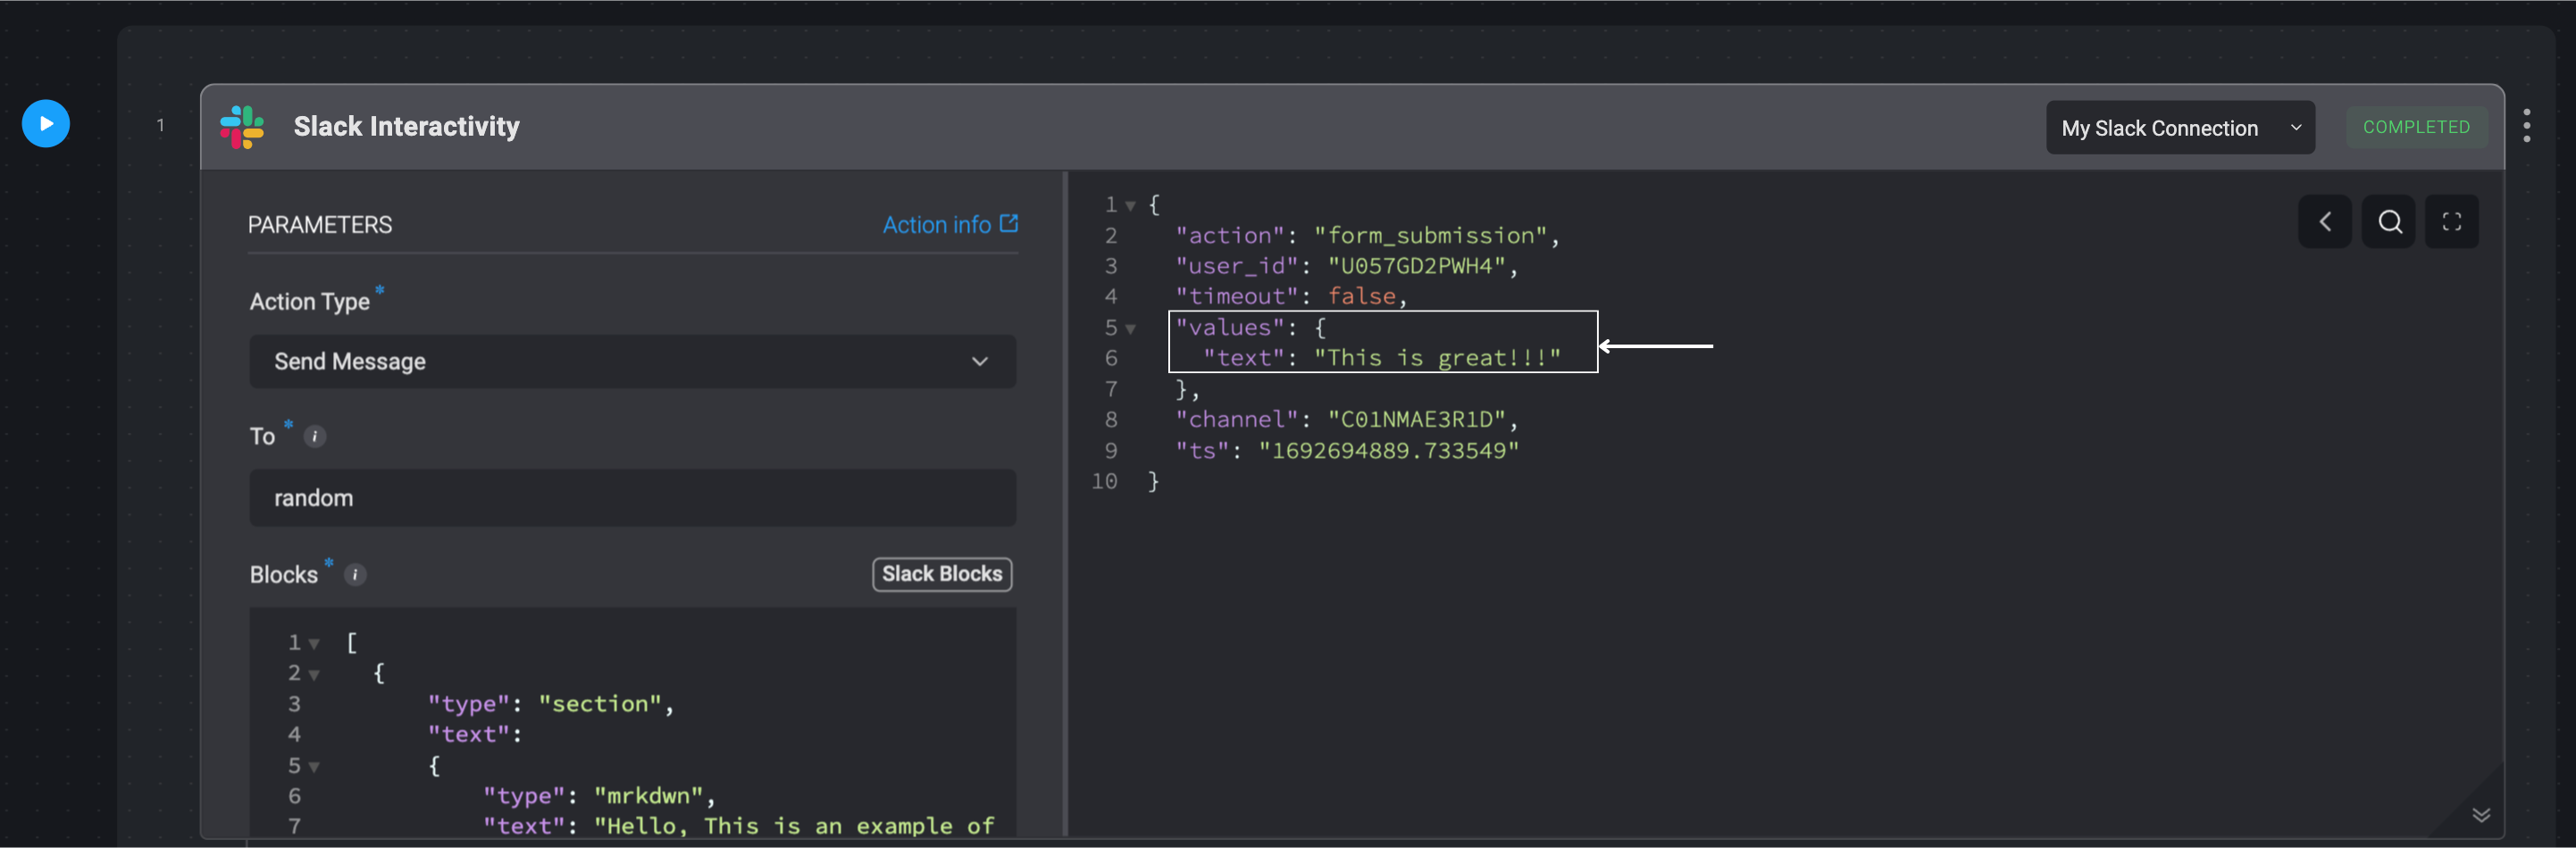Click "mrkdwn" value in Blocks editor
2576x848 pixels.
pyautogui.click(x=649, y=796)
